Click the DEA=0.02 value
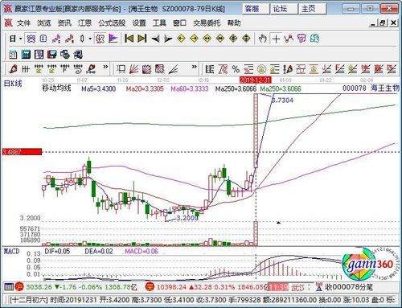This screenshot has width=402, height=308. (99, 252)
